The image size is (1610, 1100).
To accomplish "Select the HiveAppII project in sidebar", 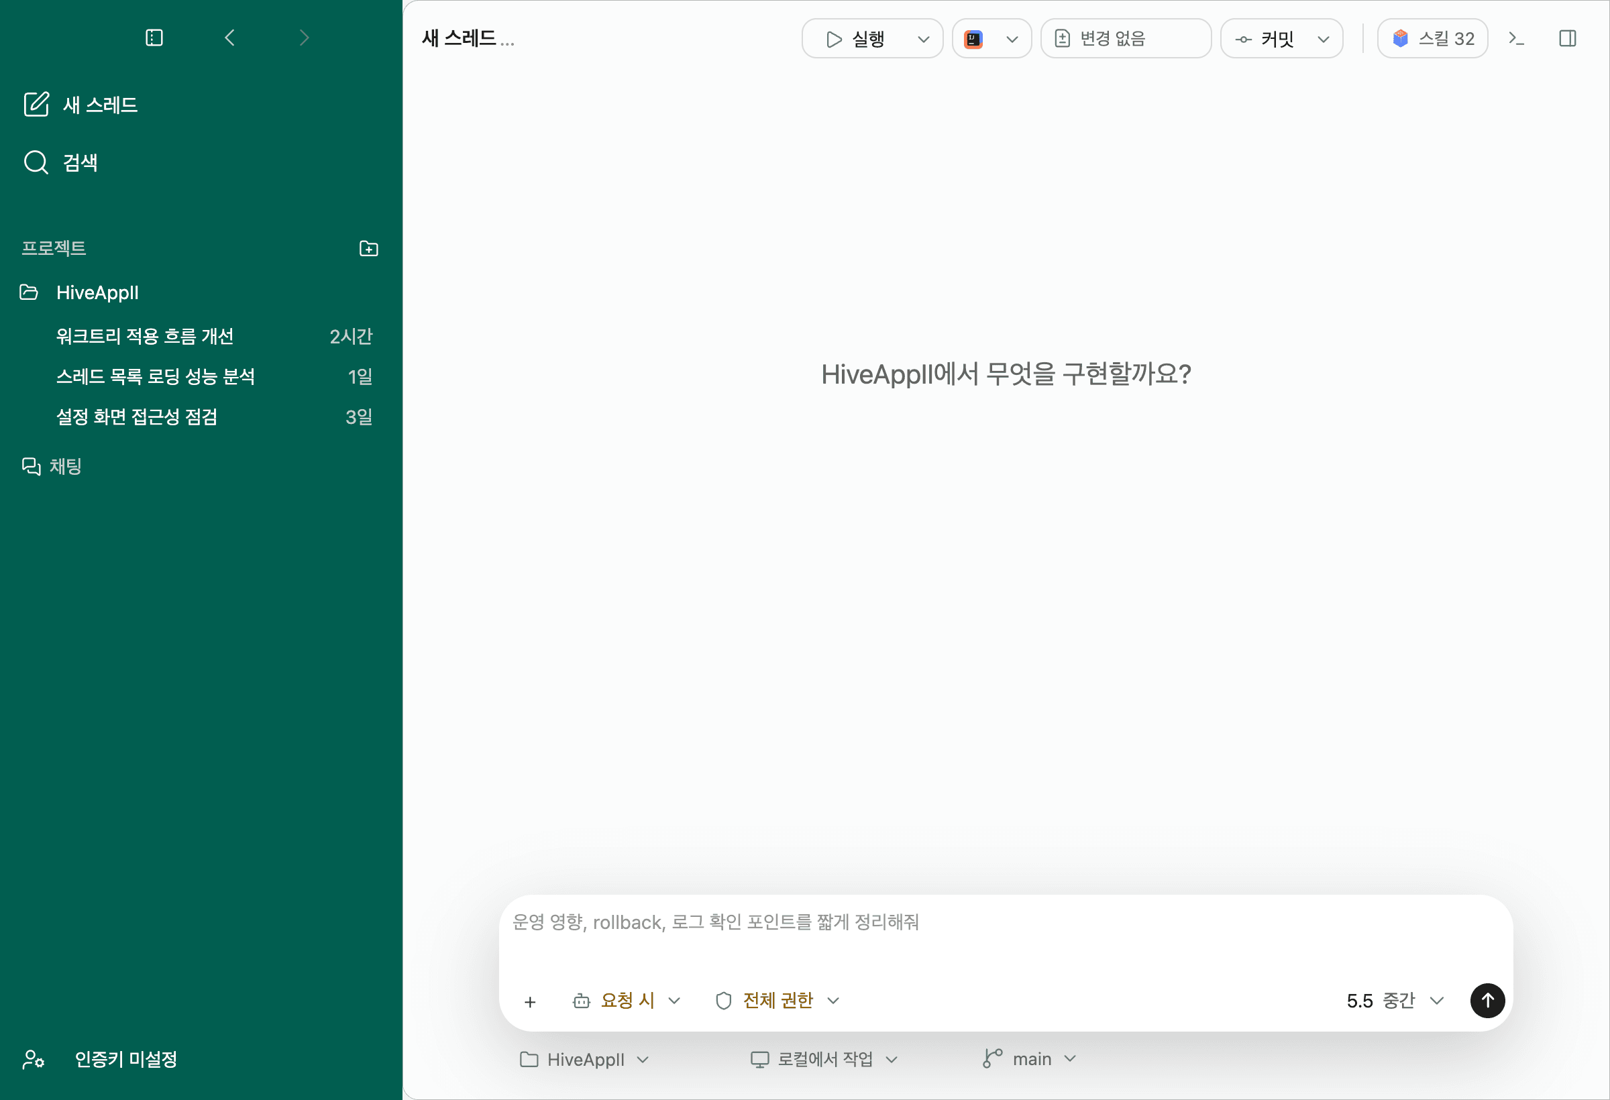I will [97, 292].
